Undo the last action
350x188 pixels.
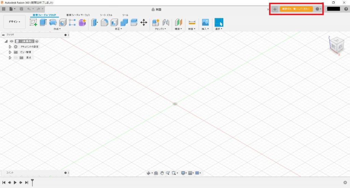click(x=29, y=9)
